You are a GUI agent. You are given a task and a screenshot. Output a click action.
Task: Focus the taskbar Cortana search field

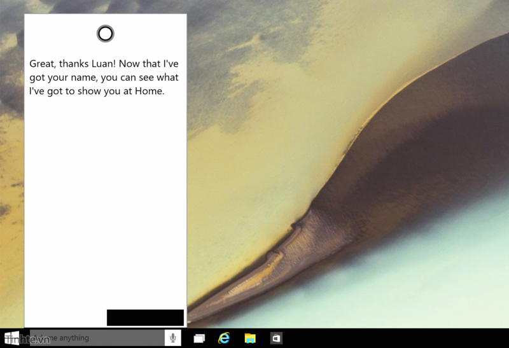click(x=95, y=338)
